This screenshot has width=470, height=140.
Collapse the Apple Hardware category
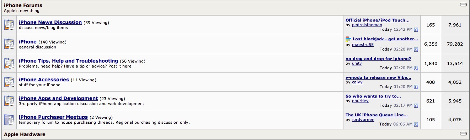pos(463,134)
